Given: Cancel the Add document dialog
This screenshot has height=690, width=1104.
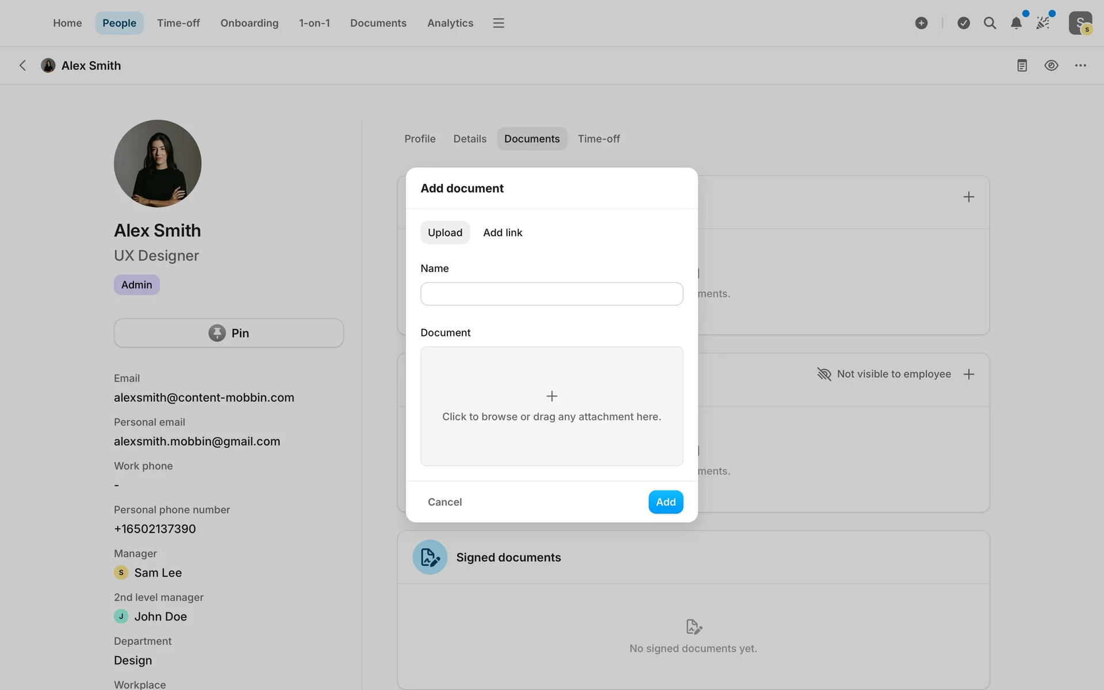Looking at the screenshot, I should [x=444, y=502].
